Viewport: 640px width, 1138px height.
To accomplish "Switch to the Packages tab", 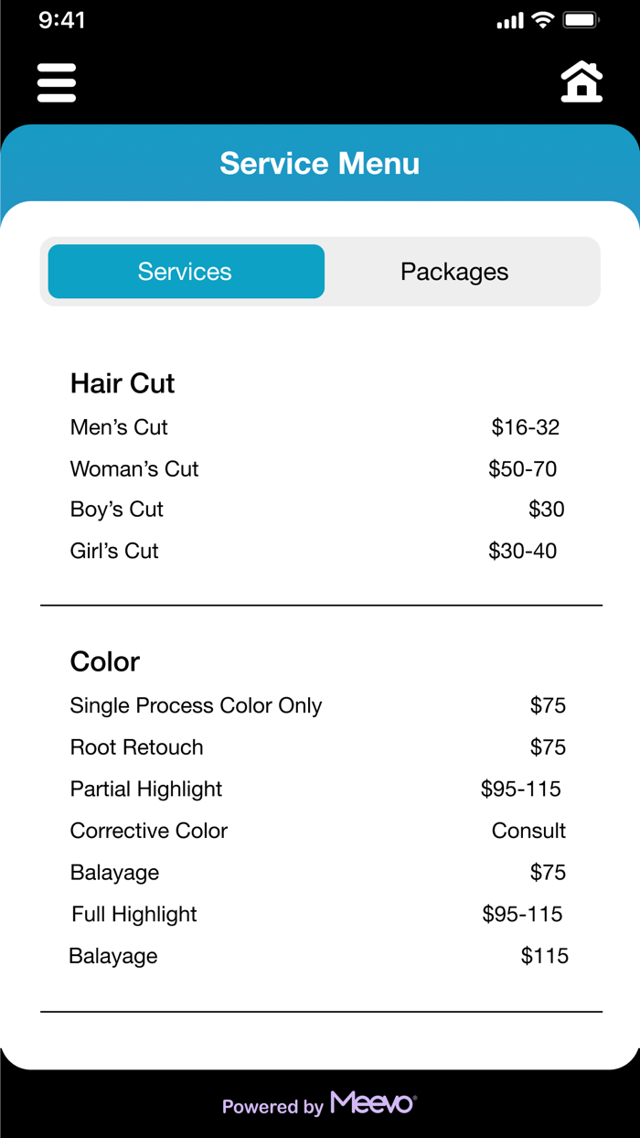I will (454, 271).
